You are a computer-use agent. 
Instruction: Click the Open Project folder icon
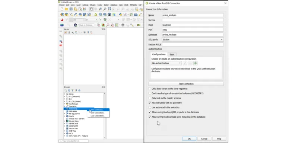click(x=66, y=9)
